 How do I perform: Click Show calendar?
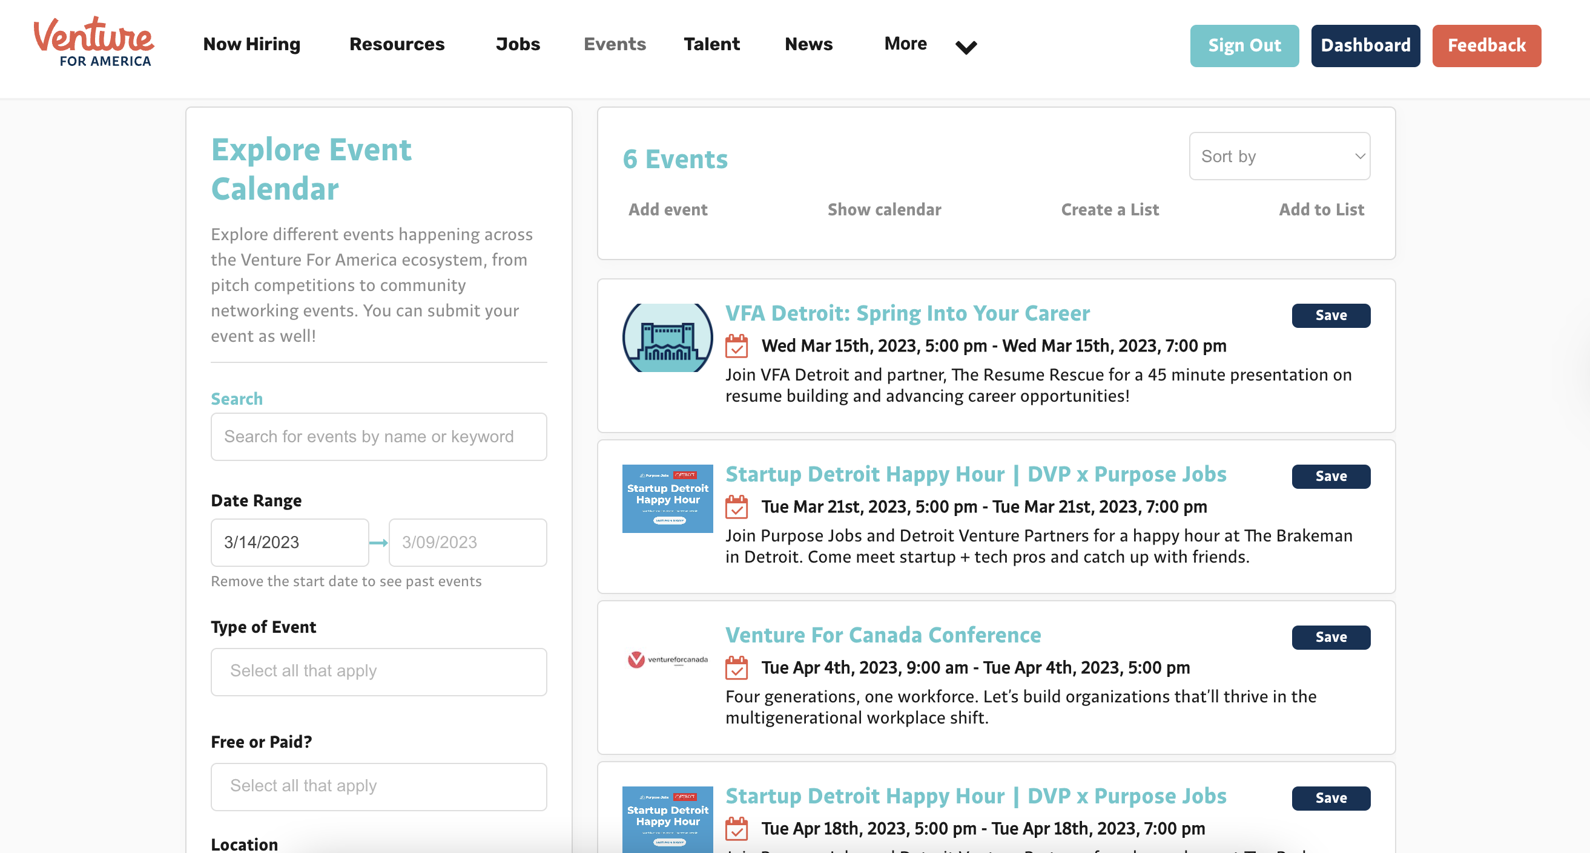pos(884,210)
